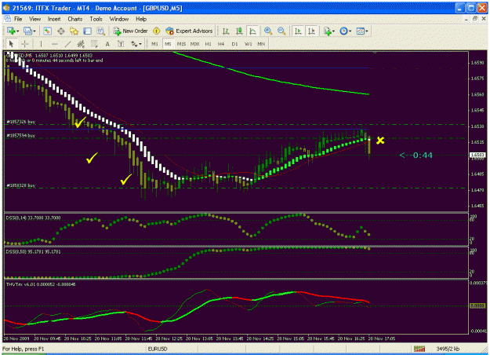The width and height of the screenshot is (490, 355).
Task: Switch chart to D1 timeframe
Action: click(234, 44)
